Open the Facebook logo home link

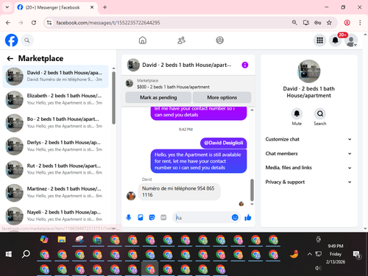pyautogui.click(x=12, y=40)
